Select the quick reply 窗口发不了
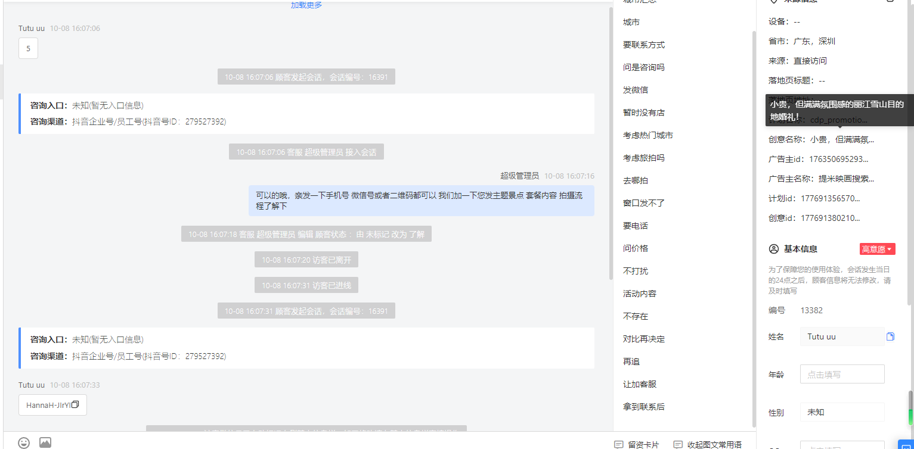 [x=644, y=203]
